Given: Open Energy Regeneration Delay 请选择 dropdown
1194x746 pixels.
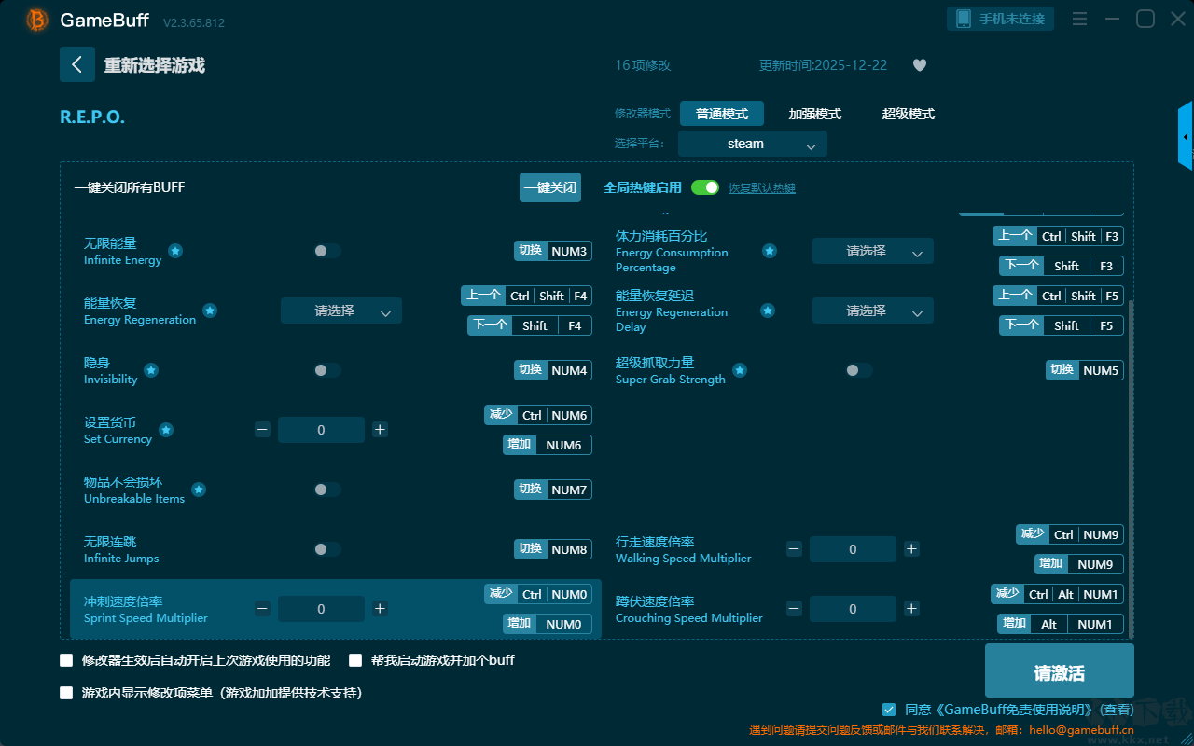Looking at the screenshot, I should tap(873, 311).
